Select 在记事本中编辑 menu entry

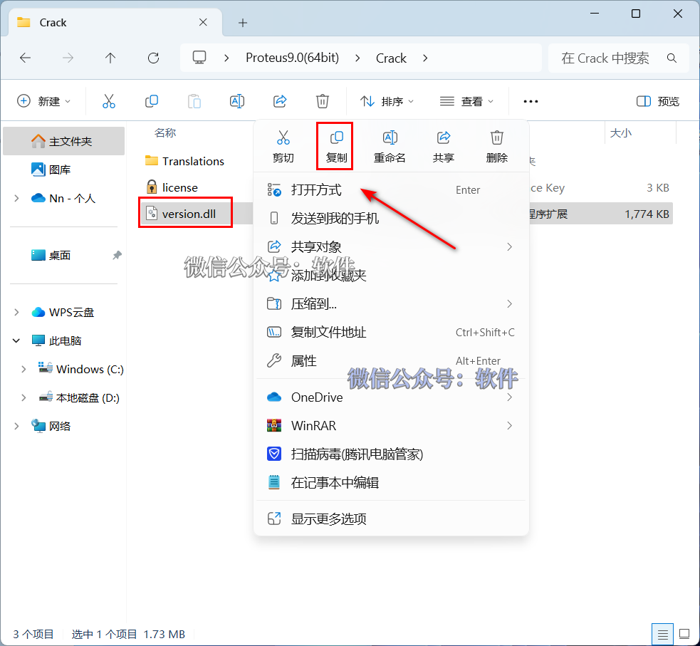point(391,483)
